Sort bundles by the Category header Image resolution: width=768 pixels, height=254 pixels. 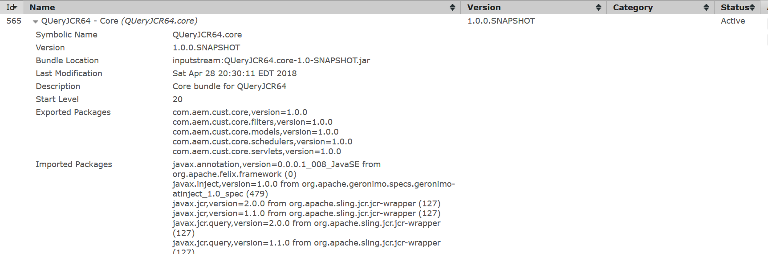(x=633, y=8)
